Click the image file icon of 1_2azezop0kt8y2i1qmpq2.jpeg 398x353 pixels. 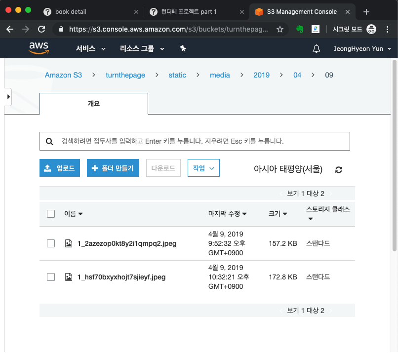[x=69, y=243]
